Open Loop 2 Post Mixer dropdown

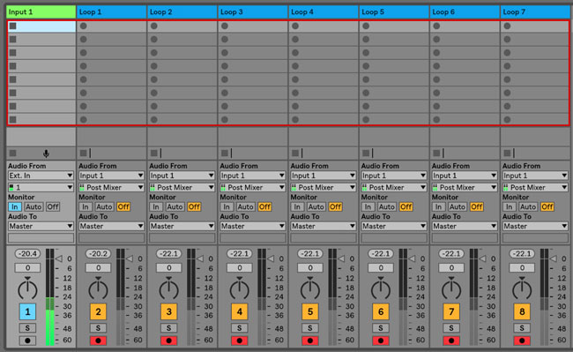coord(182,188)
